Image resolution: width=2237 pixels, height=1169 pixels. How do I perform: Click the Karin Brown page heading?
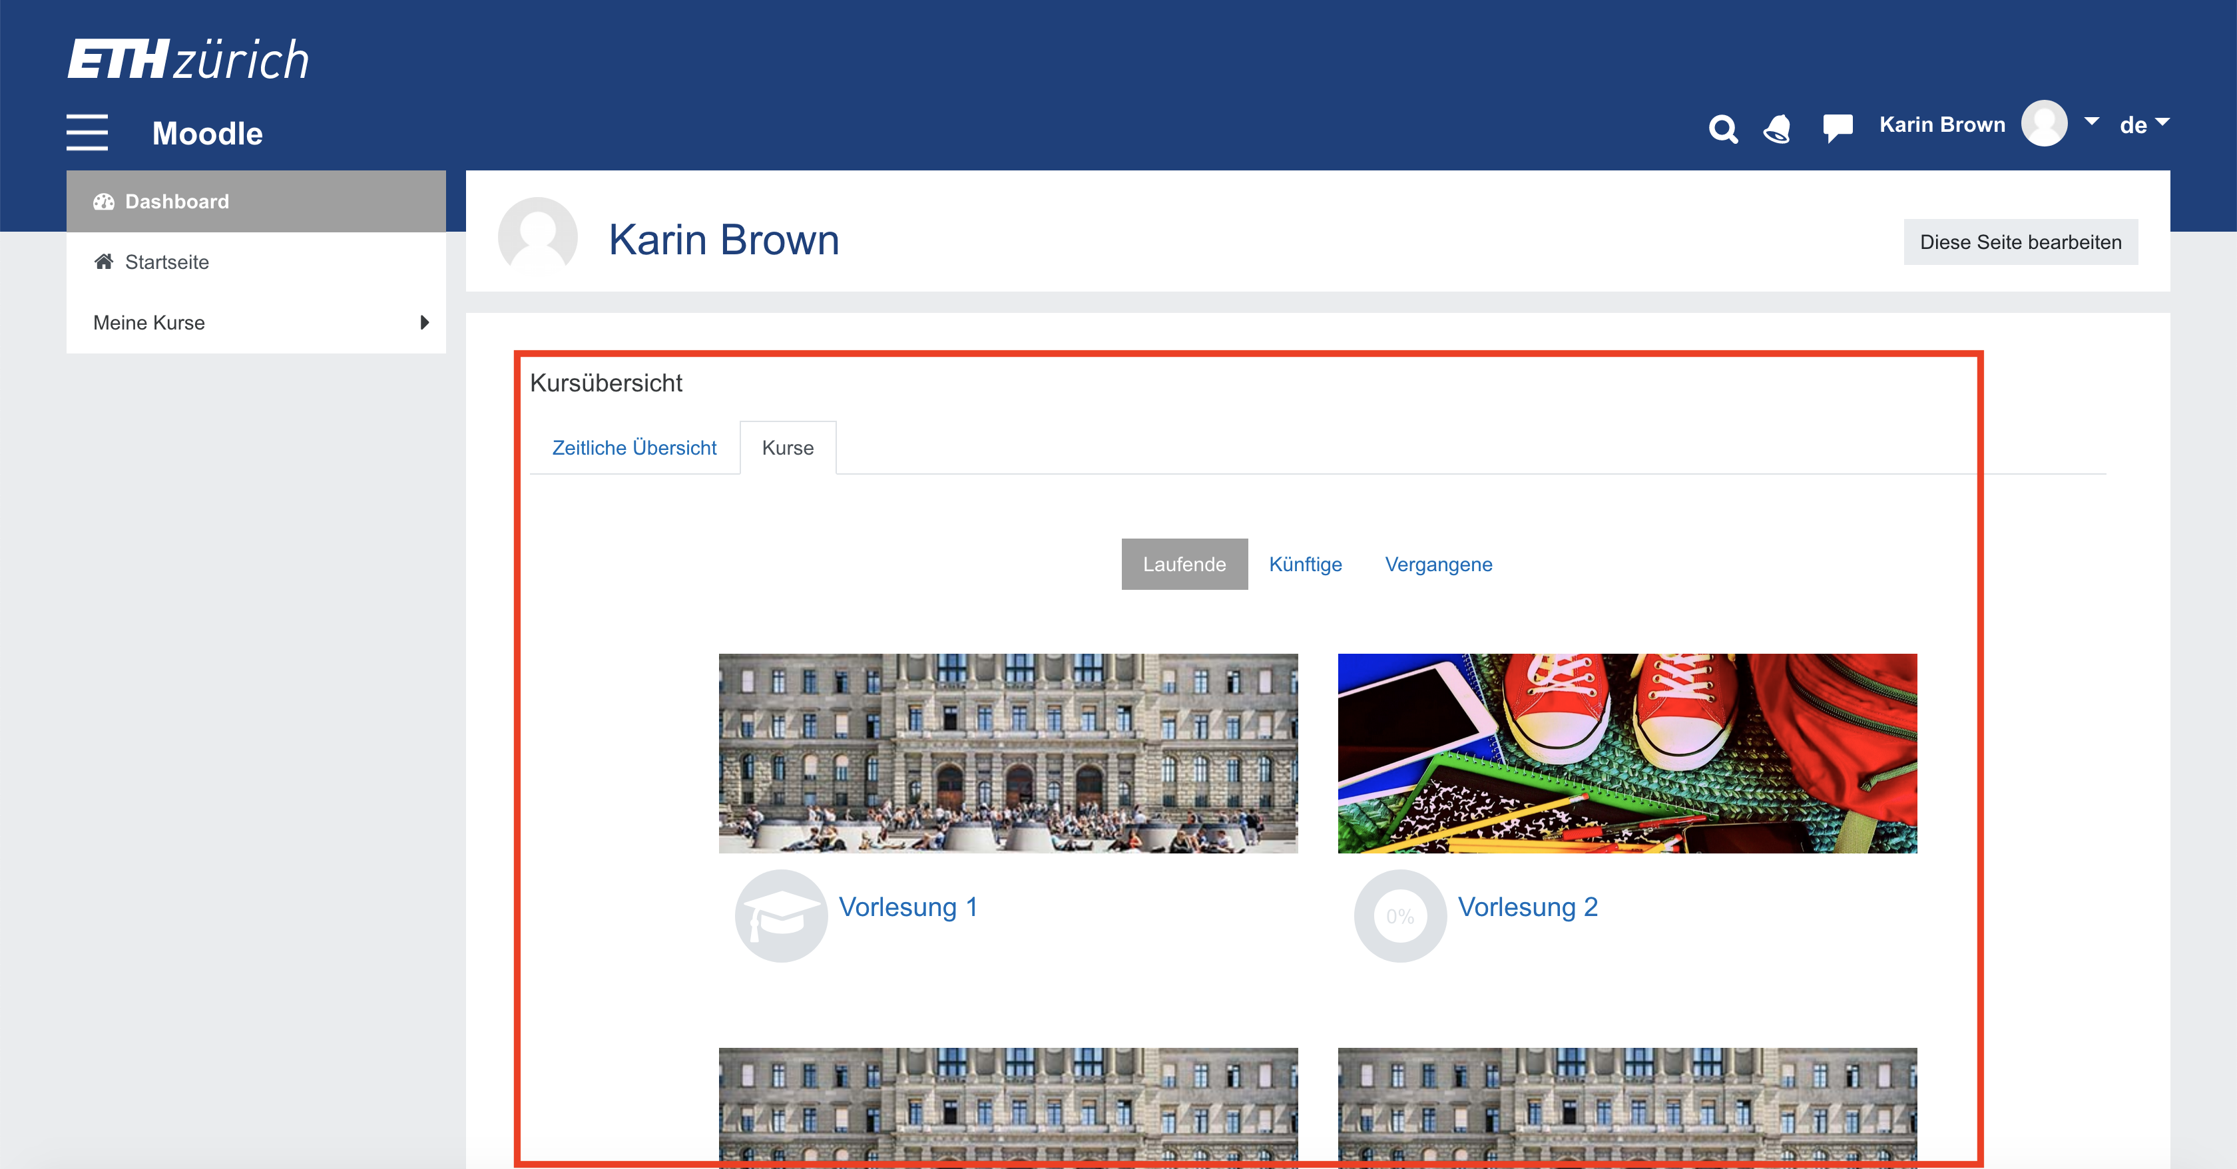tap(724, 239)
